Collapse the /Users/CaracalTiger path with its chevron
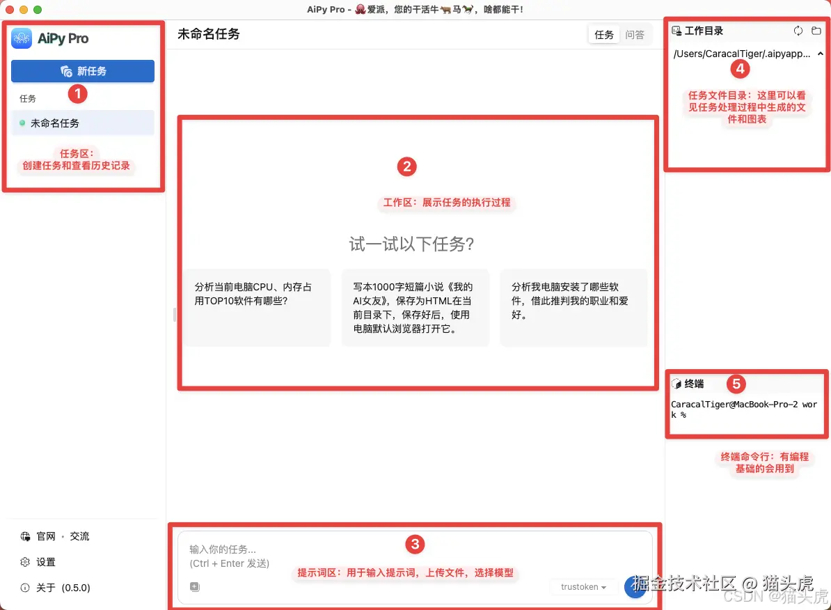 821,54
